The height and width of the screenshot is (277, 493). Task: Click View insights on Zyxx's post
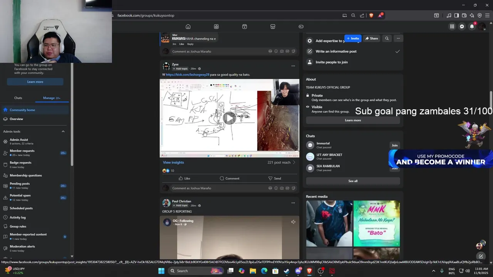173,162
